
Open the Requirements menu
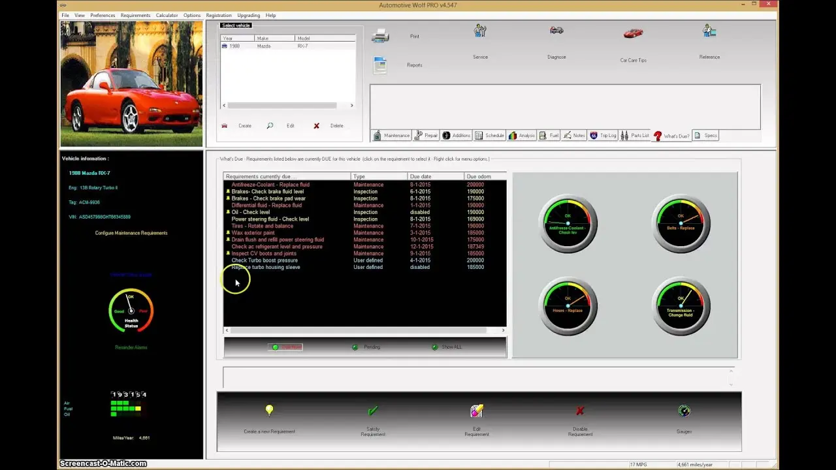pyautogui.click(x=135, y=15)
